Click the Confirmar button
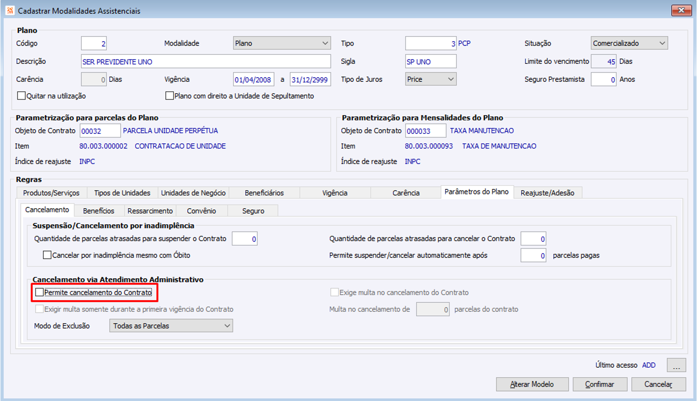Image resolution: width=697 pixels, height=401 pixels. pos(600,384)
